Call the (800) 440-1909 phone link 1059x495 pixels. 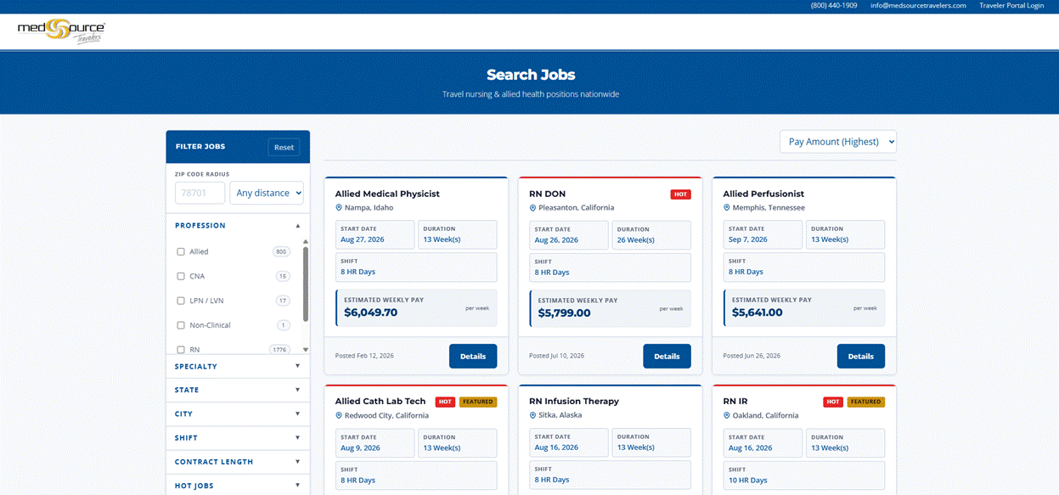[834, 6]
